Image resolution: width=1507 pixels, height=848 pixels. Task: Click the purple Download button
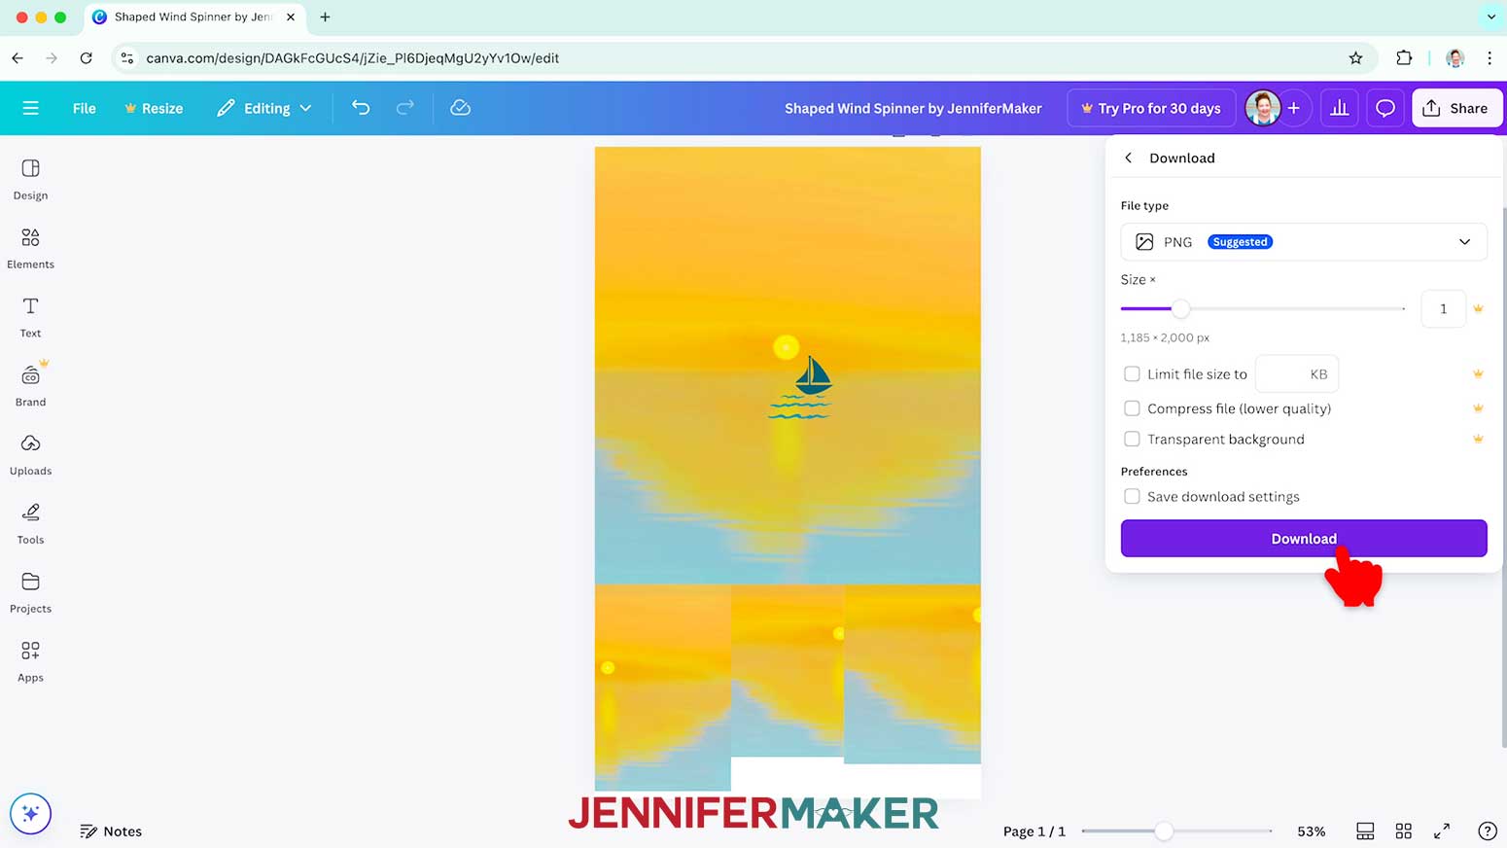click(x=1304, y=539)
